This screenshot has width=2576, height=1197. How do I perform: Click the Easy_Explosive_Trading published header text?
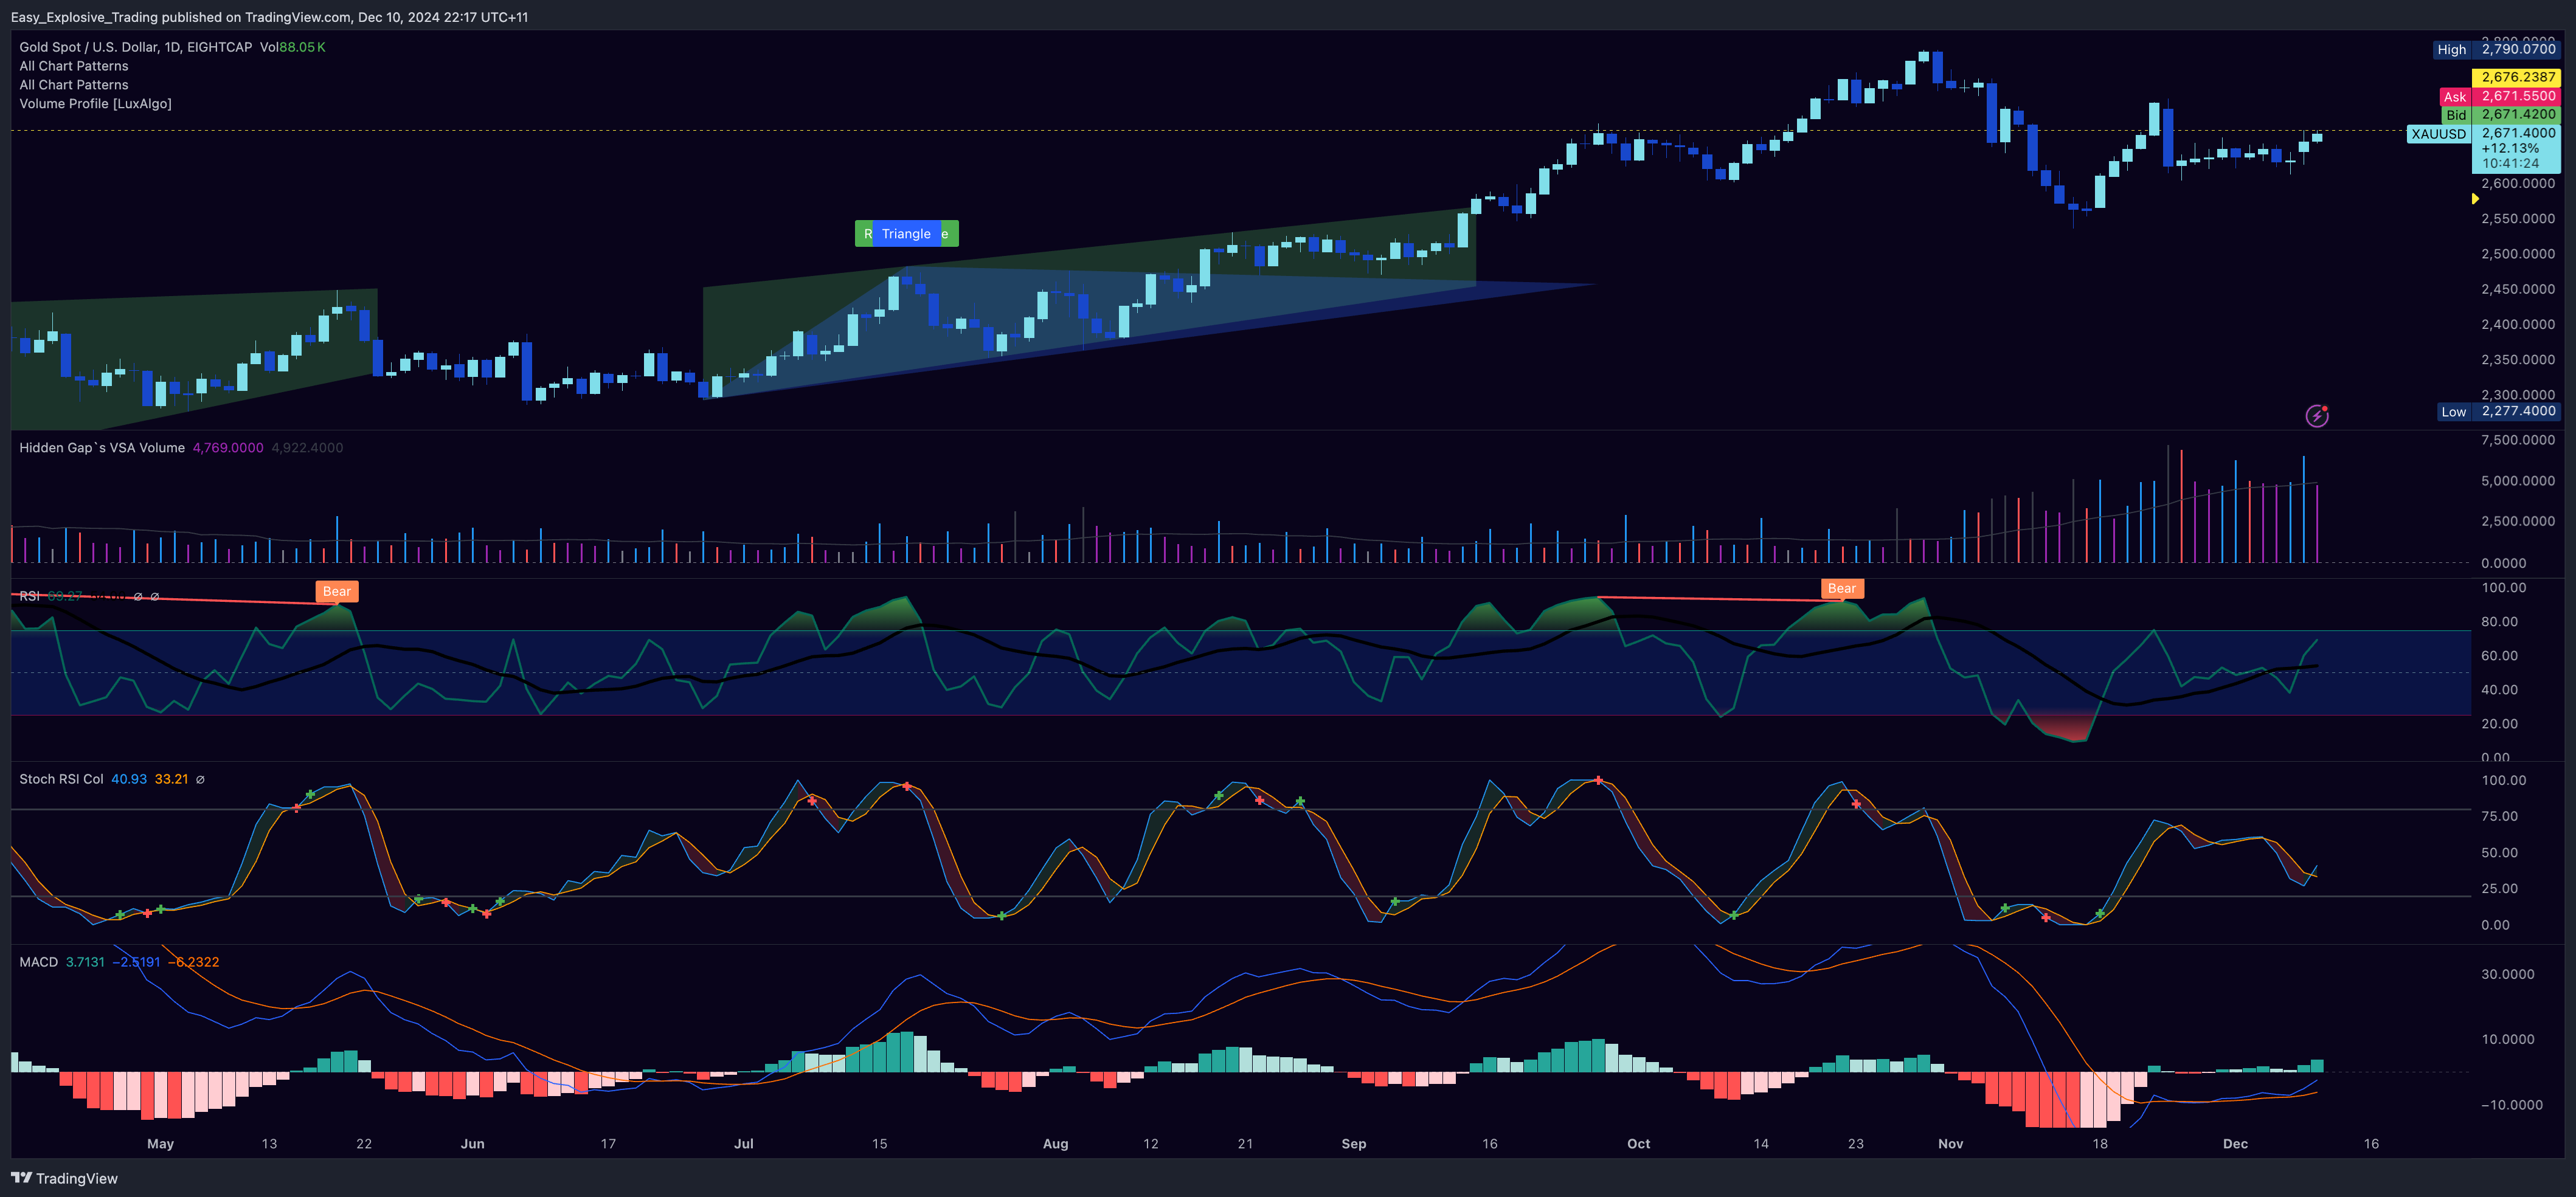(269, 17)
